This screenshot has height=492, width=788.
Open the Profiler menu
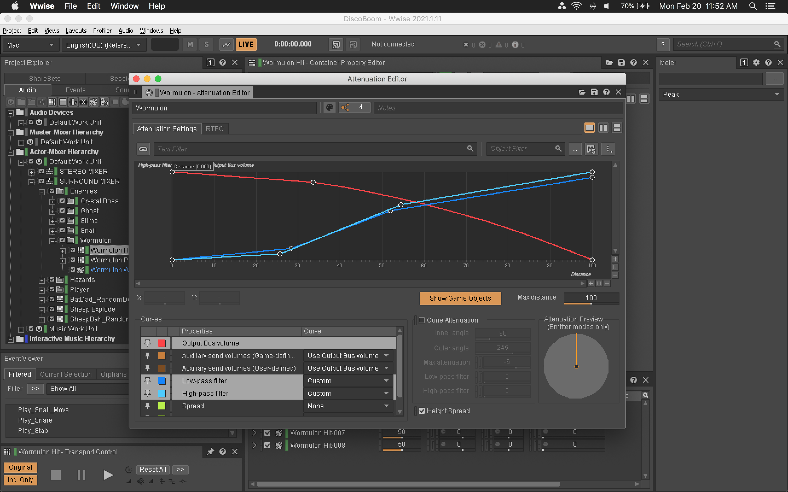pyautogui.click(x=102, y=31)
